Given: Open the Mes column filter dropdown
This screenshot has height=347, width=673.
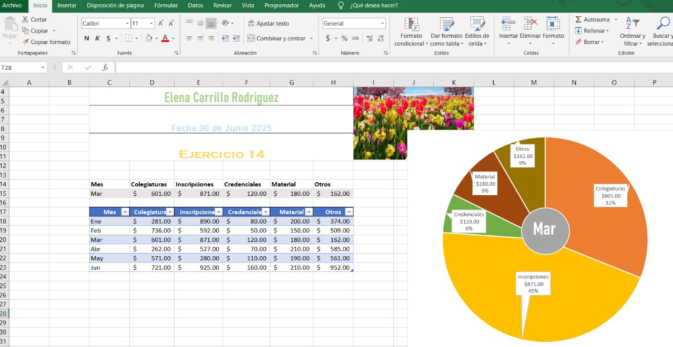Looking at the screenshot, I should pos(125,212).
